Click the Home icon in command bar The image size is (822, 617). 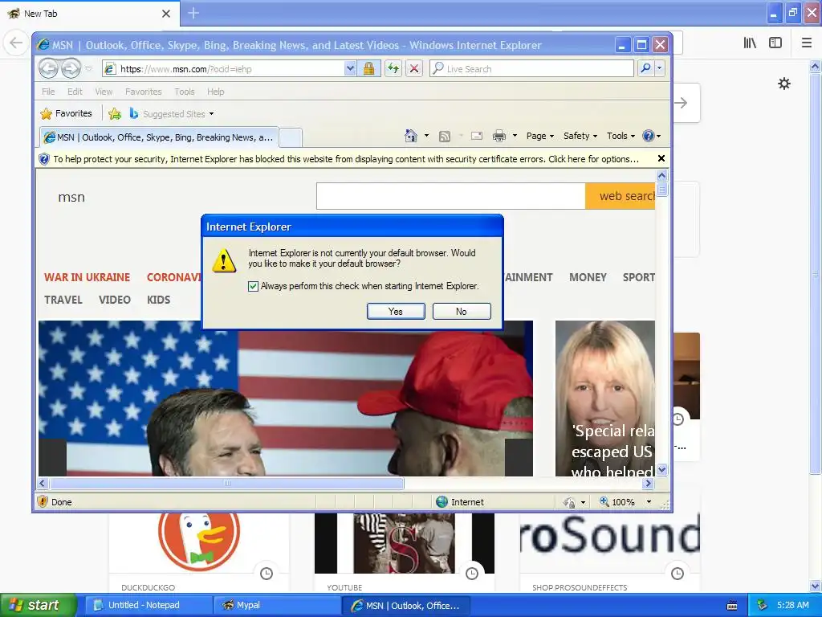tap(411, 136)
